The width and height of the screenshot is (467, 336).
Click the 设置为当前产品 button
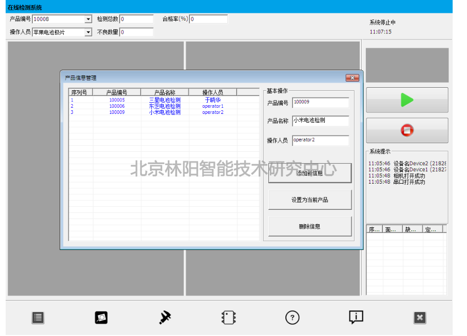[x=310, y=200]
